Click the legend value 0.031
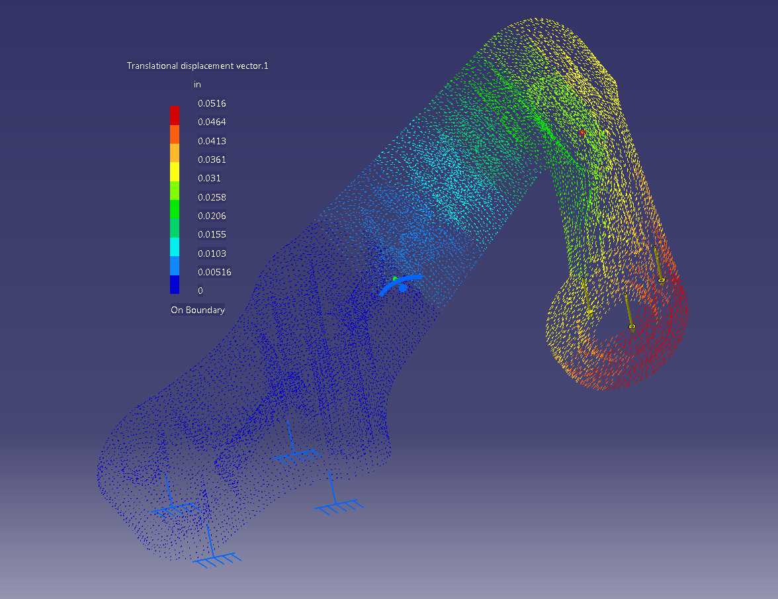 point(209,178)
